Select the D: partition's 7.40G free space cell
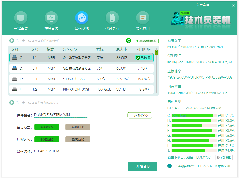 pyautogui.click(x=142, y=68)
